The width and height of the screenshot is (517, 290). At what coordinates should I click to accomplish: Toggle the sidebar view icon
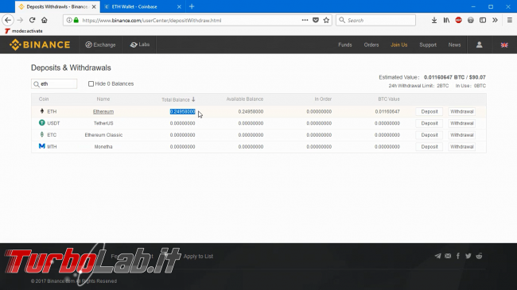pyautogui.click(x=483, y=20)
